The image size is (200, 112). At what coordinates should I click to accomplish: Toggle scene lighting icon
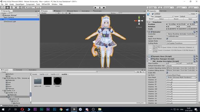(63, 13)
